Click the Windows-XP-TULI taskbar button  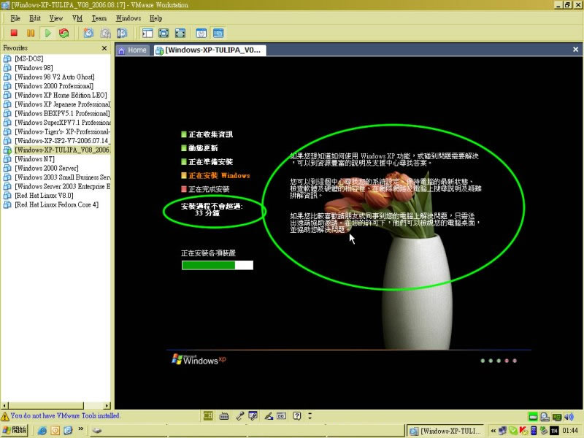tap(445, 431)
